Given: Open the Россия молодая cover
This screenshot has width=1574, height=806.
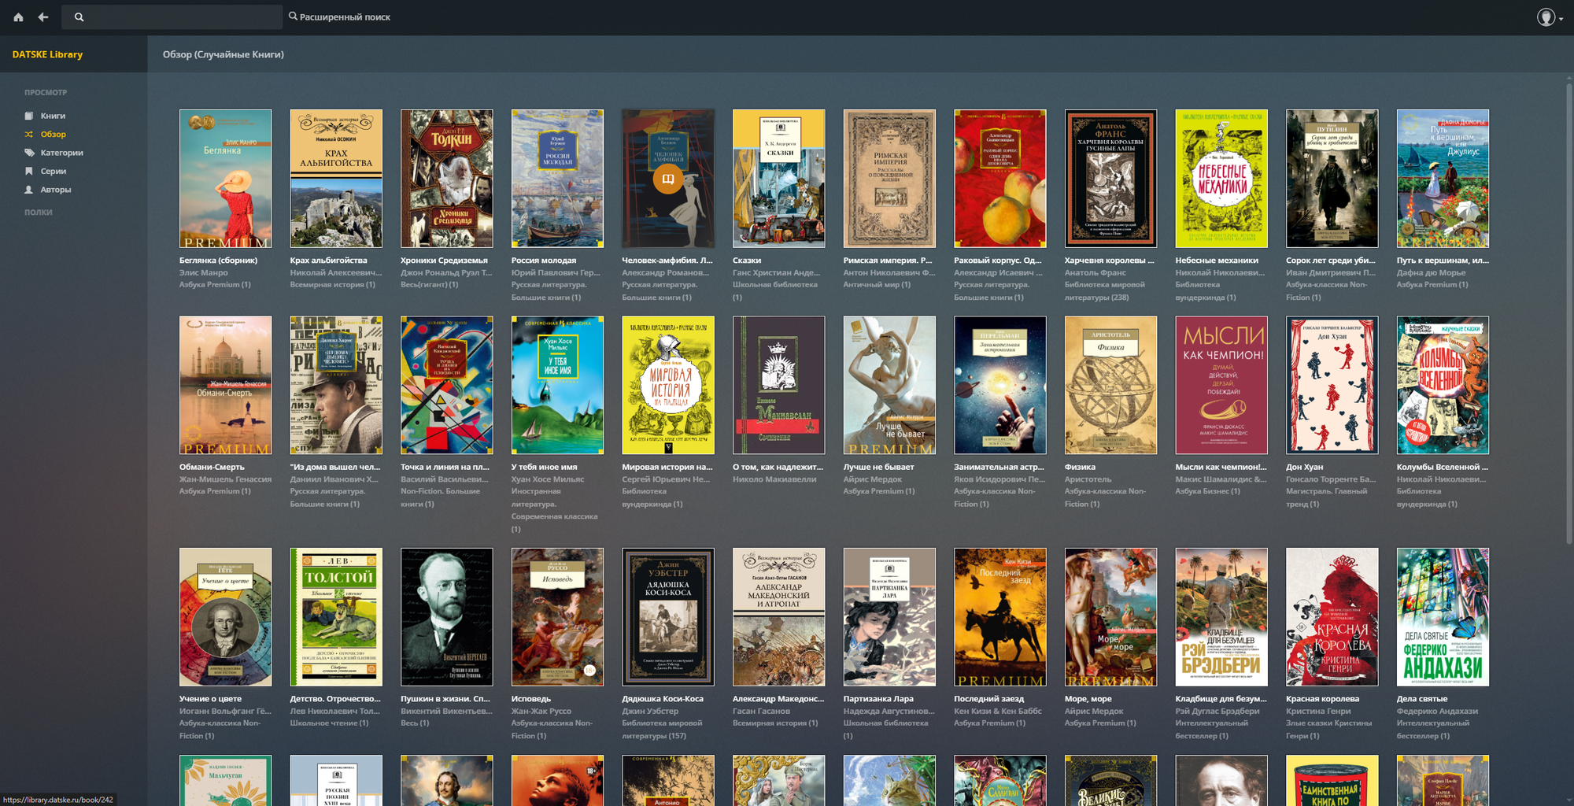Looking at the screenshot, I should coord(557,179).
